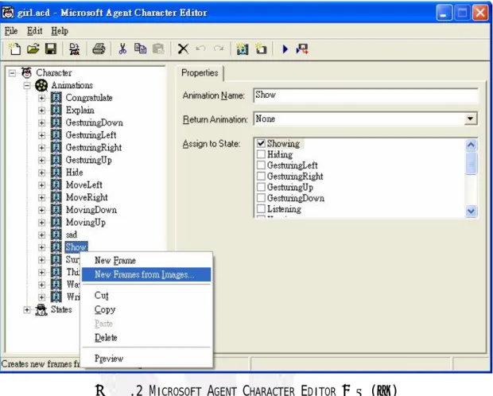This screenshot has width=493, height=396.
Task: Open an existing character file
Action: (x=33, y=49)
